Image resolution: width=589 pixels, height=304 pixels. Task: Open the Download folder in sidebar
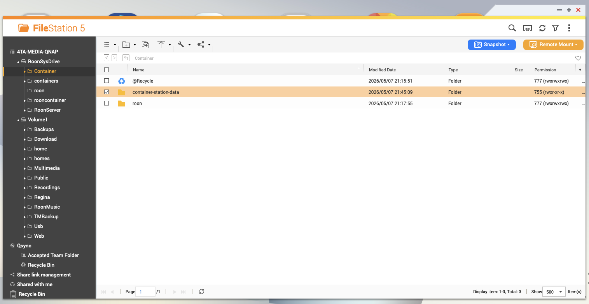(45, 139)
